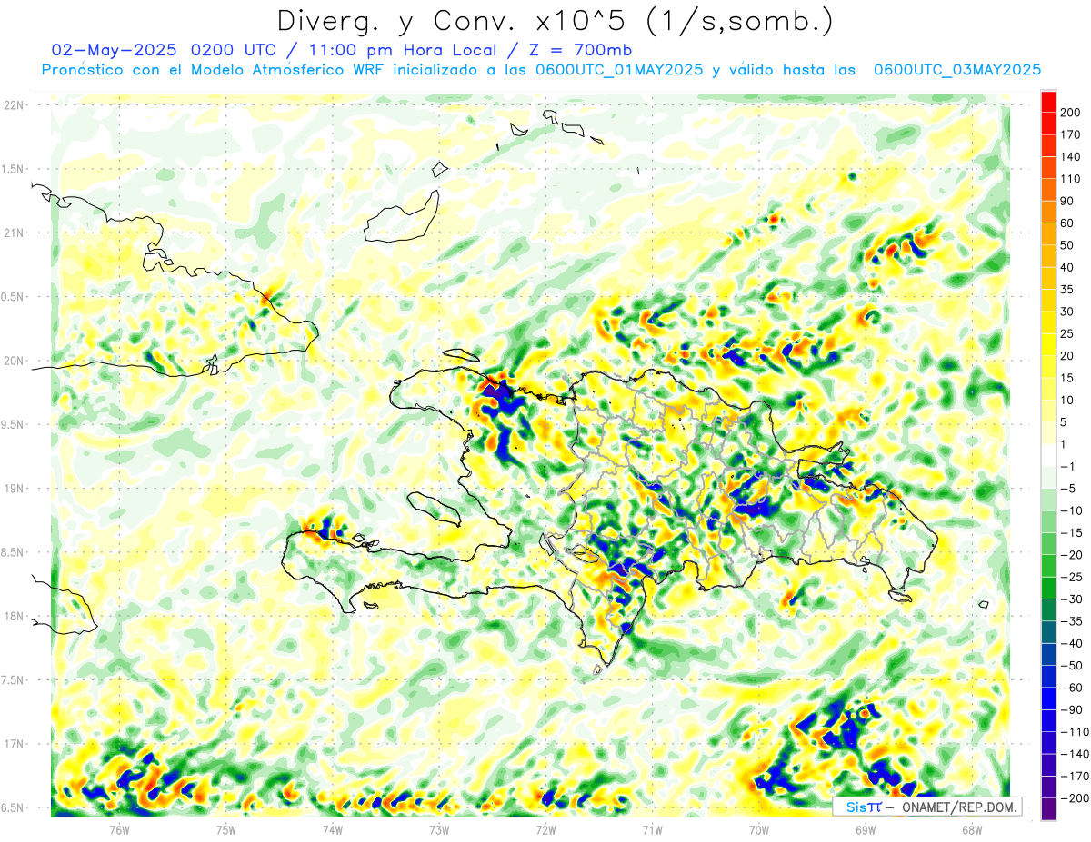This screenshot has width=1091, height=842.
Task: Click the '-200' color bar value
Action: pos(1074,797)
